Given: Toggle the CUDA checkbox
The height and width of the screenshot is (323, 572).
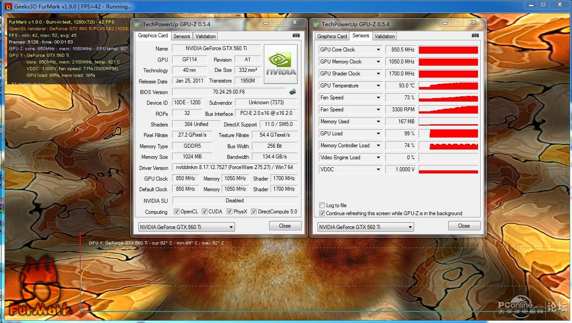Looking at the screenshot, I should [204, 212].
